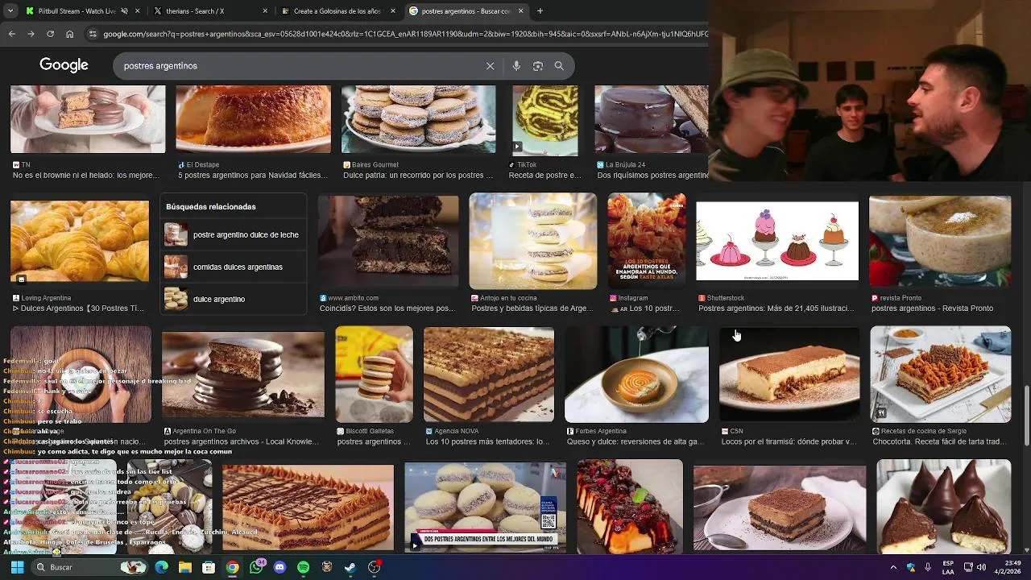Open Shutterstock dessert illustrations image

pos(776,241)
